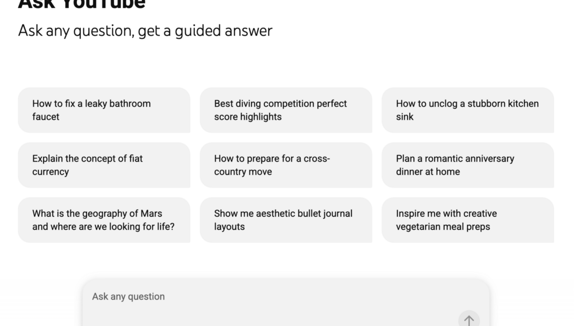Open "How to prepare for a cross-country move"
Screen dimensions: 581x326
tap(286, 165)
